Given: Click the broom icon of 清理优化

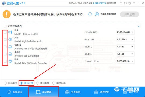Looking at the screenshot, I should 96,92.
